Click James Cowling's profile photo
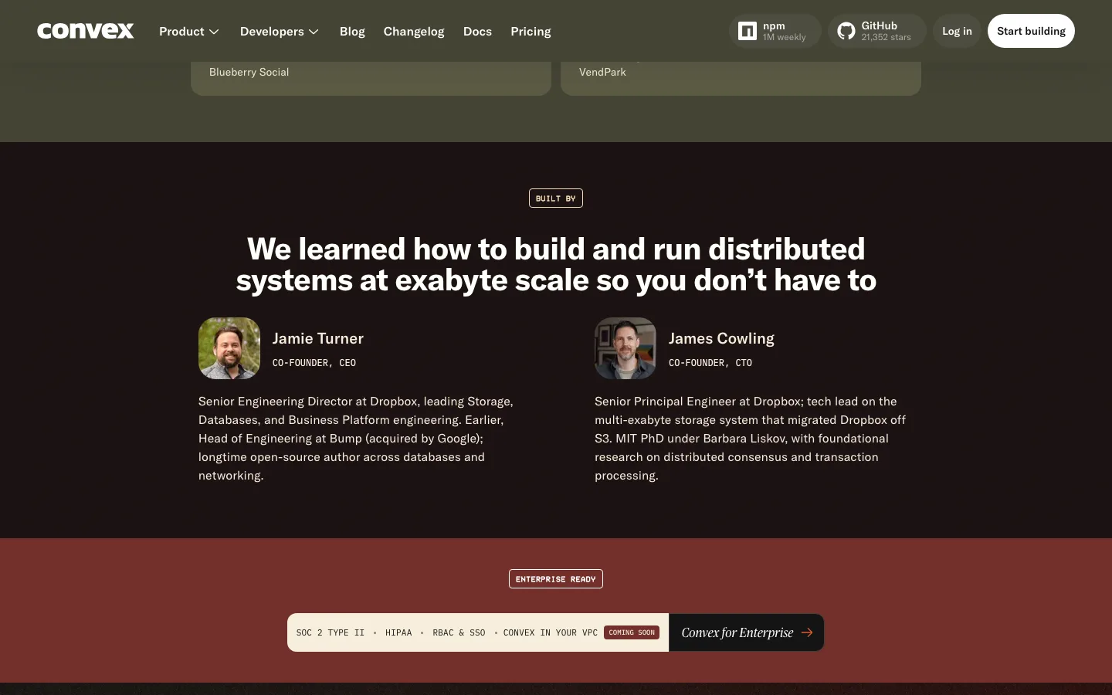Image resolution: width=1112 pixels, height=695 pixels. click(x=625, y=348)
